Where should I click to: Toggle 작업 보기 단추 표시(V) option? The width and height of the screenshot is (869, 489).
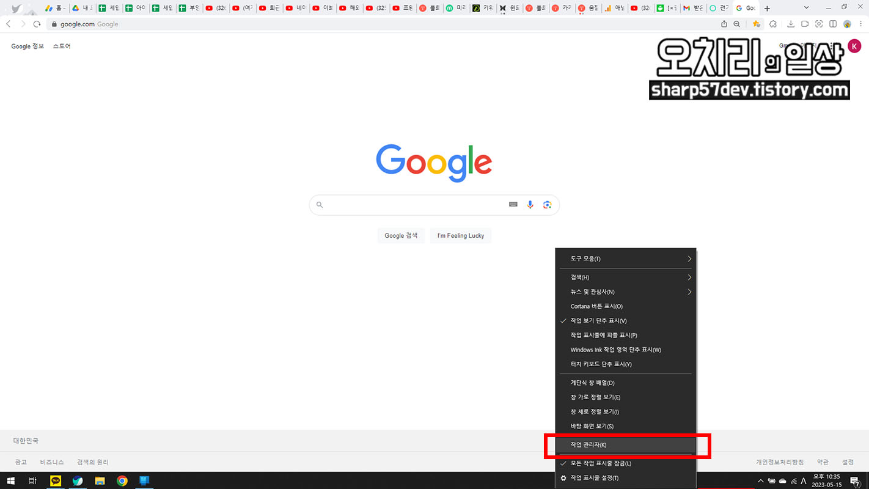626,321
